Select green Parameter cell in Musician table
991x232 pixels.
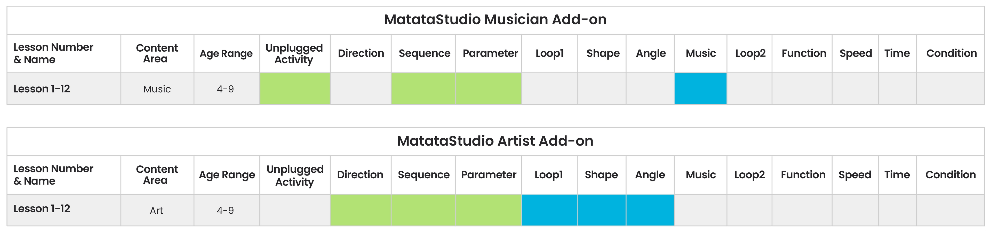[489, 89]
